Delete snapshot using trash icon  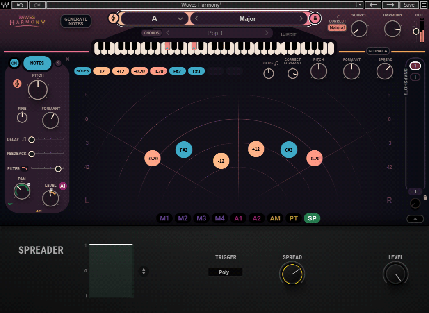425,197
